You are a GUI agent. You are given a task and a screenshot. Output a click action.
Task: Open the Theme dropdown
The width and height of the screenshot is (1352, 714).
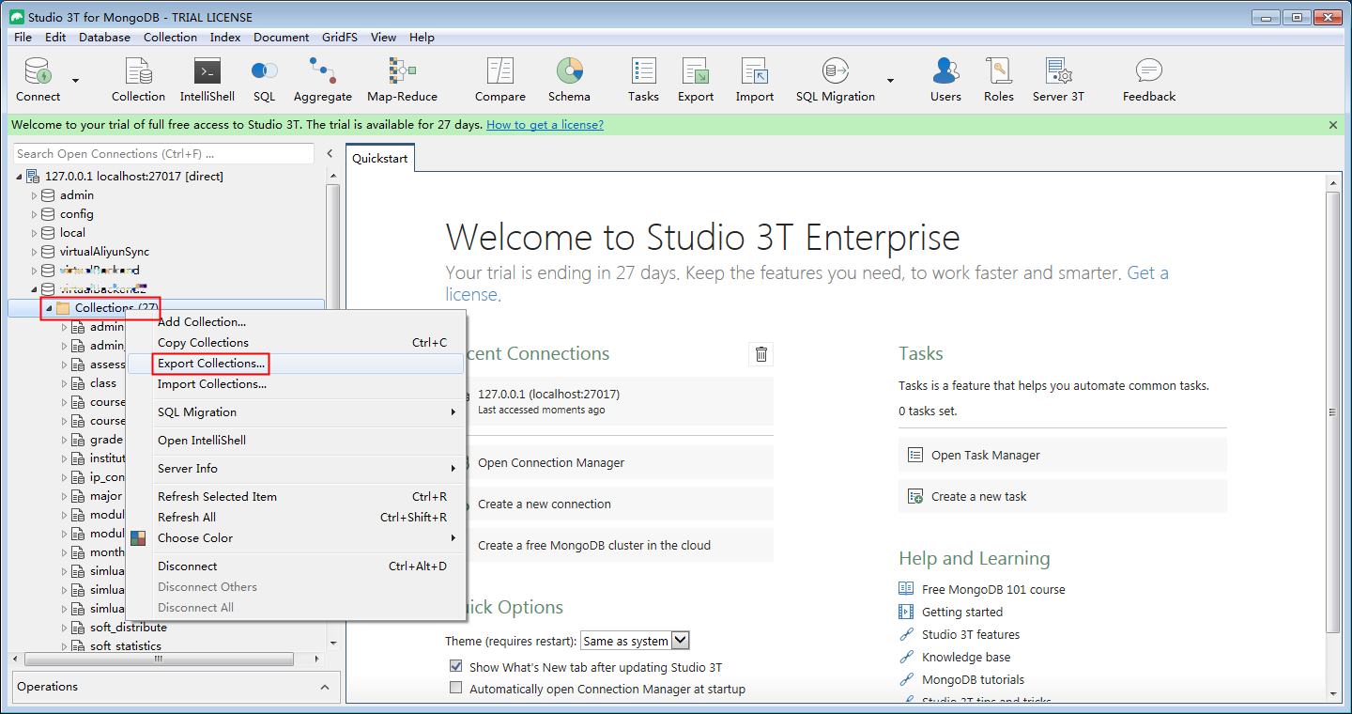(636, 641)
